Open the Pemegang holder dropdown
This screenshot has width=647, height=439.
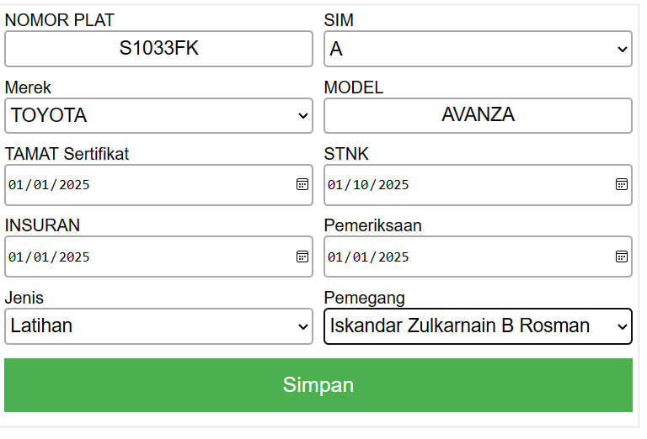click(x=478, y=325)
